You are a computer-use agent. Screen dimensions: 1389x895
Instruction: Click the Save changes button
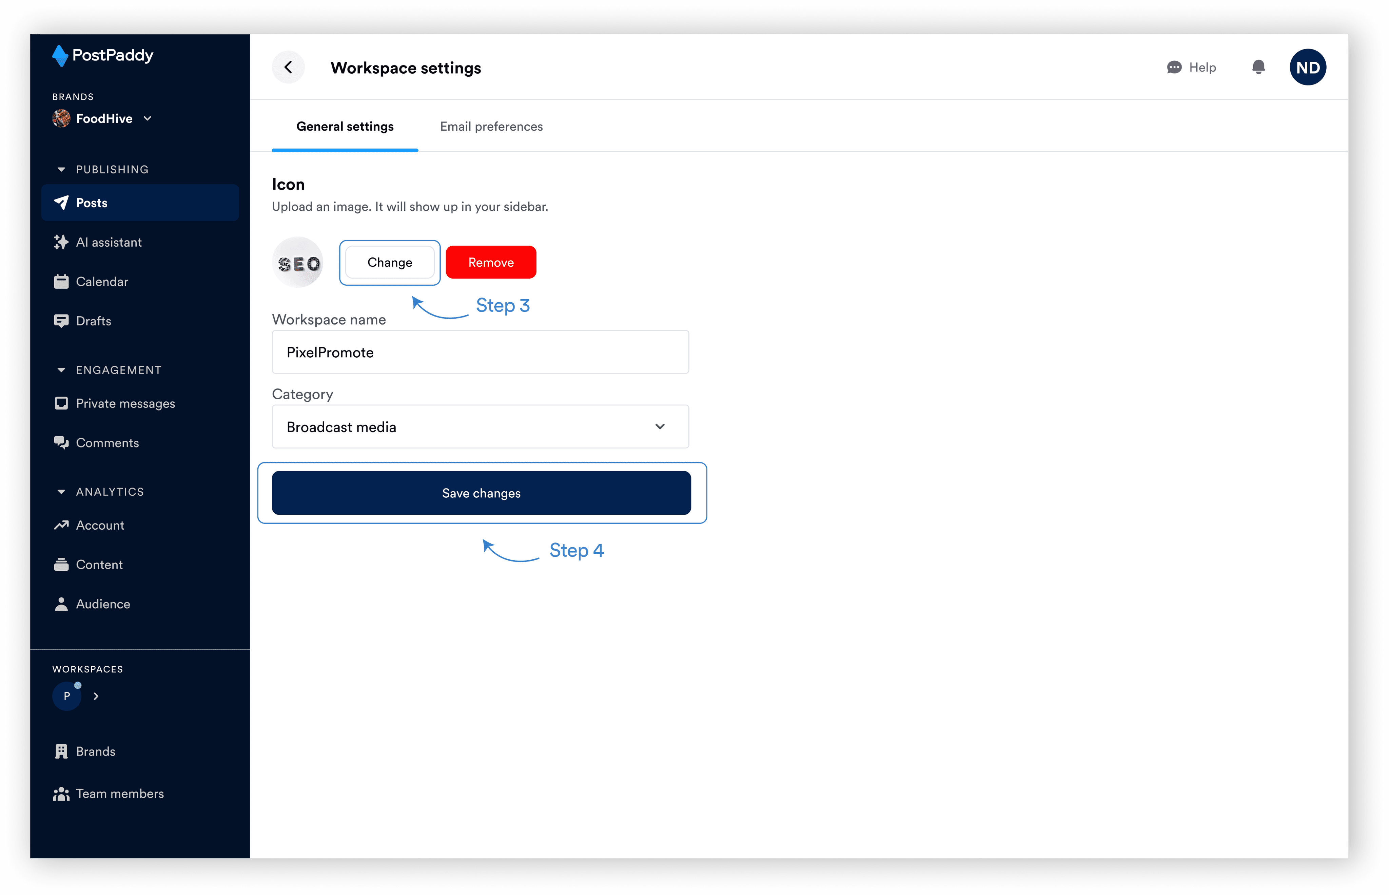pyautogui.click(x=481, y=493)
